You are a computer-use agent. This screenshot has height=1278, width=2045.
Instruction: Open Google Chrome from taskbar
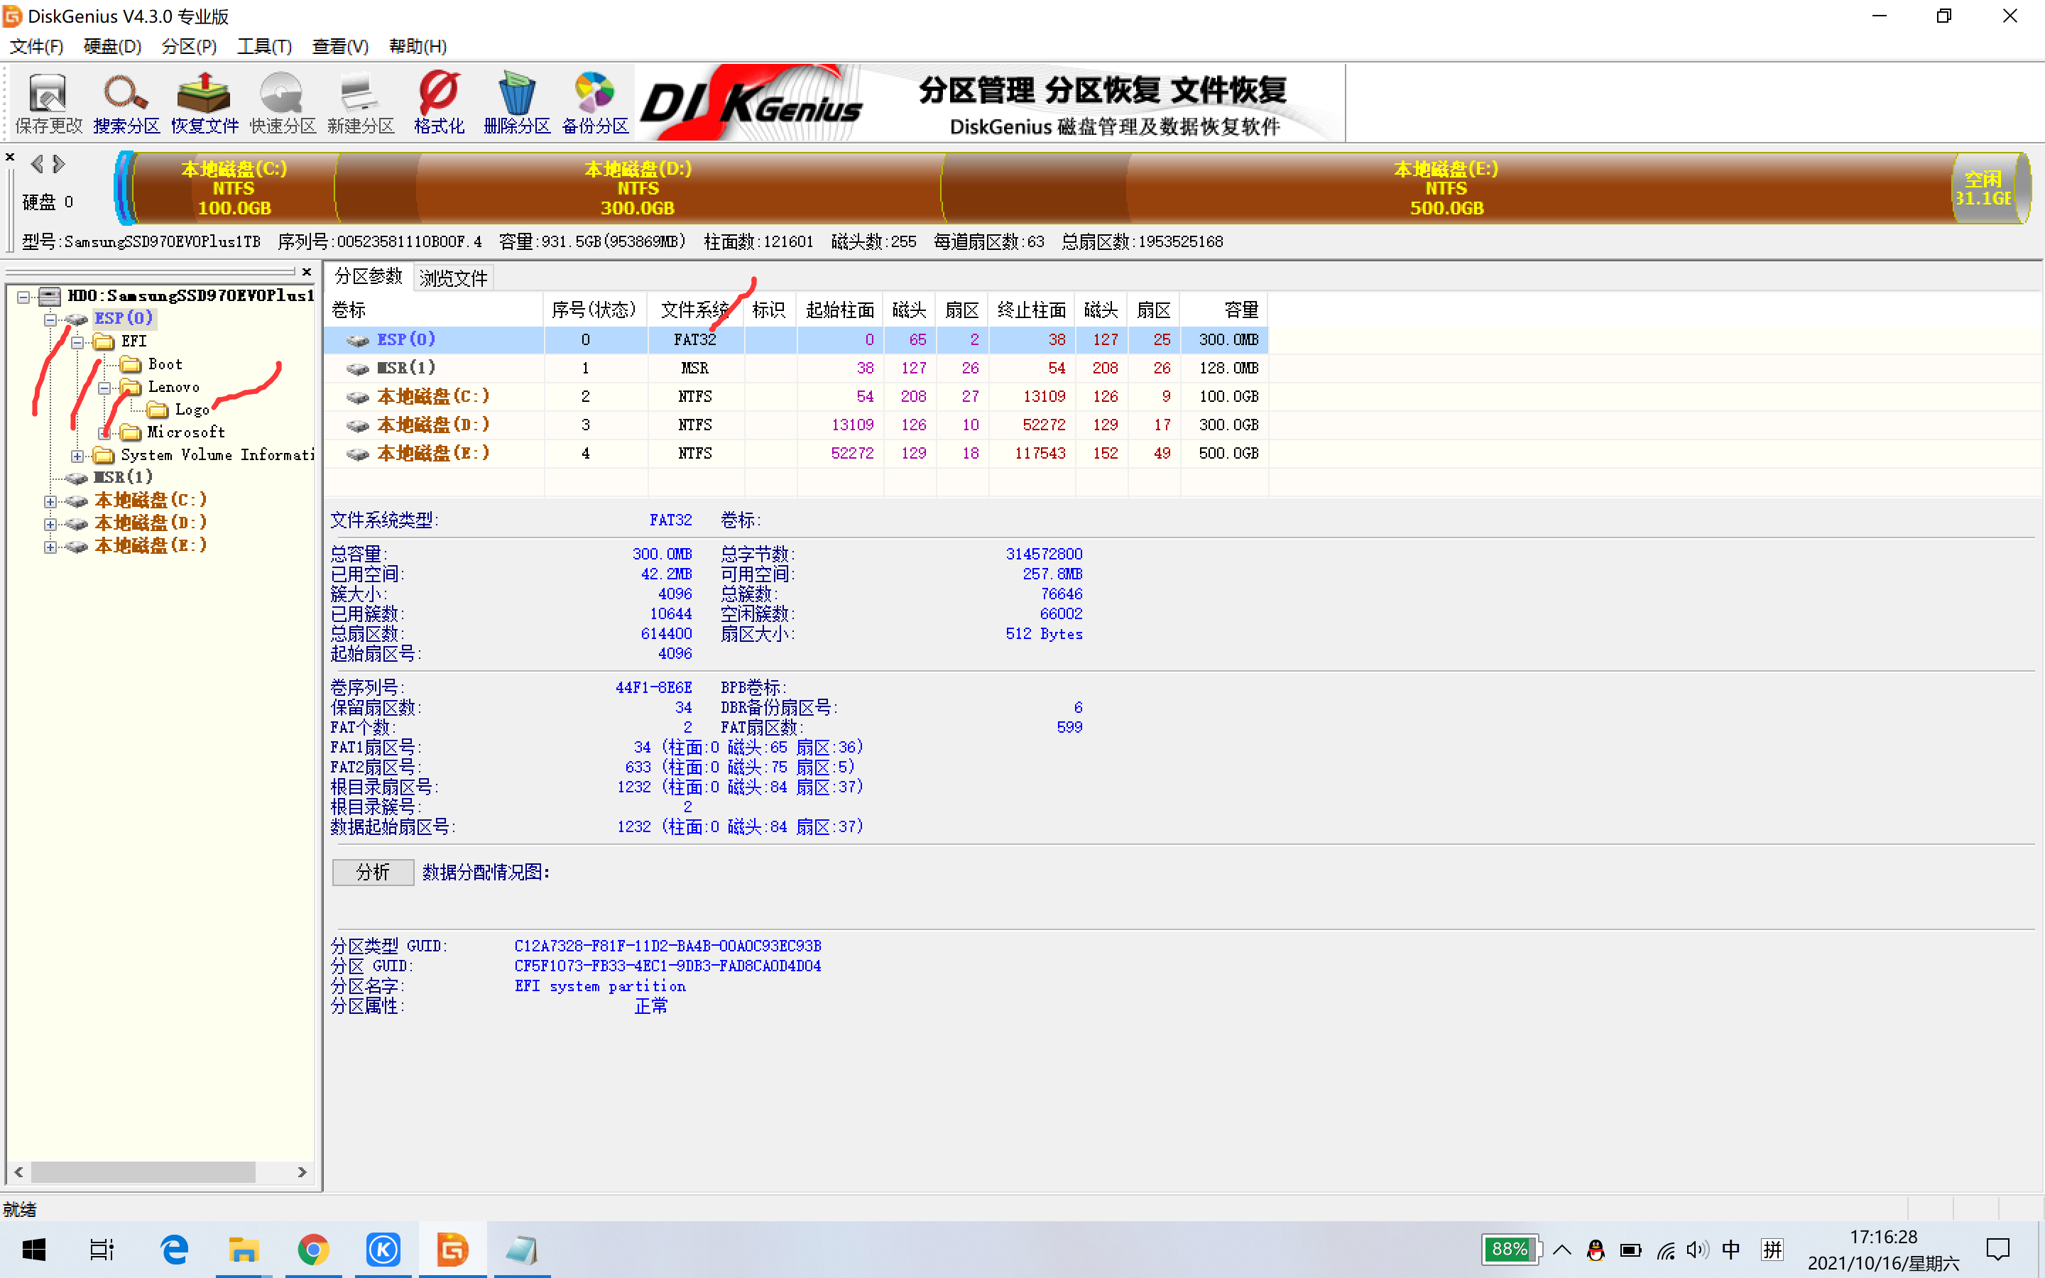[314, 1250]
